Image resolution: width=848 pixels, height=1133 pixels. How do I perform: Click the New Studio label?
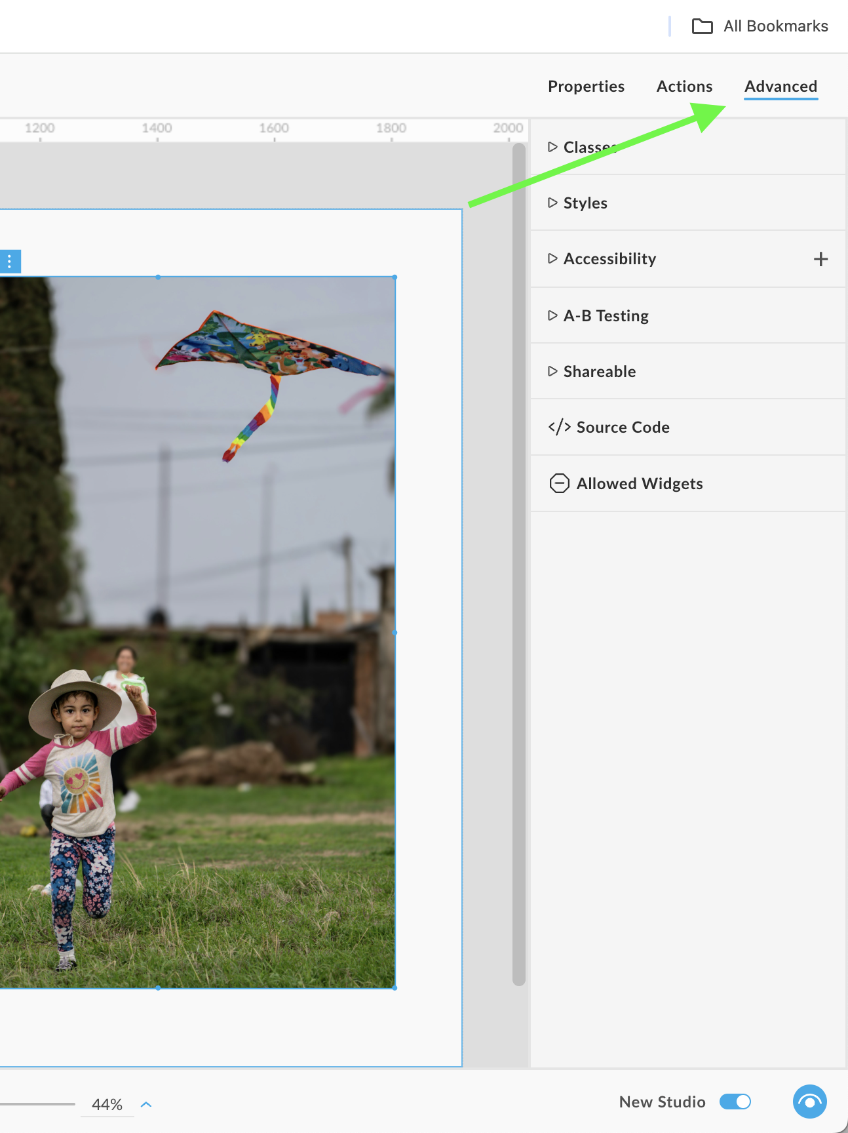point(662,1102)
